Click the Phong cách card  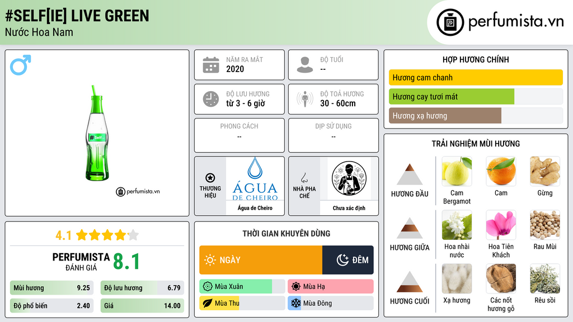(x=239, y=135)
